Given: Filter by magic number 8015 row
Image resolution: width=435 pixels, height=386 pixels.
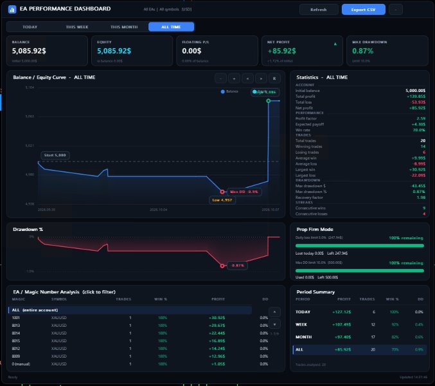Looking at the screenshot, I should [139, 341].
